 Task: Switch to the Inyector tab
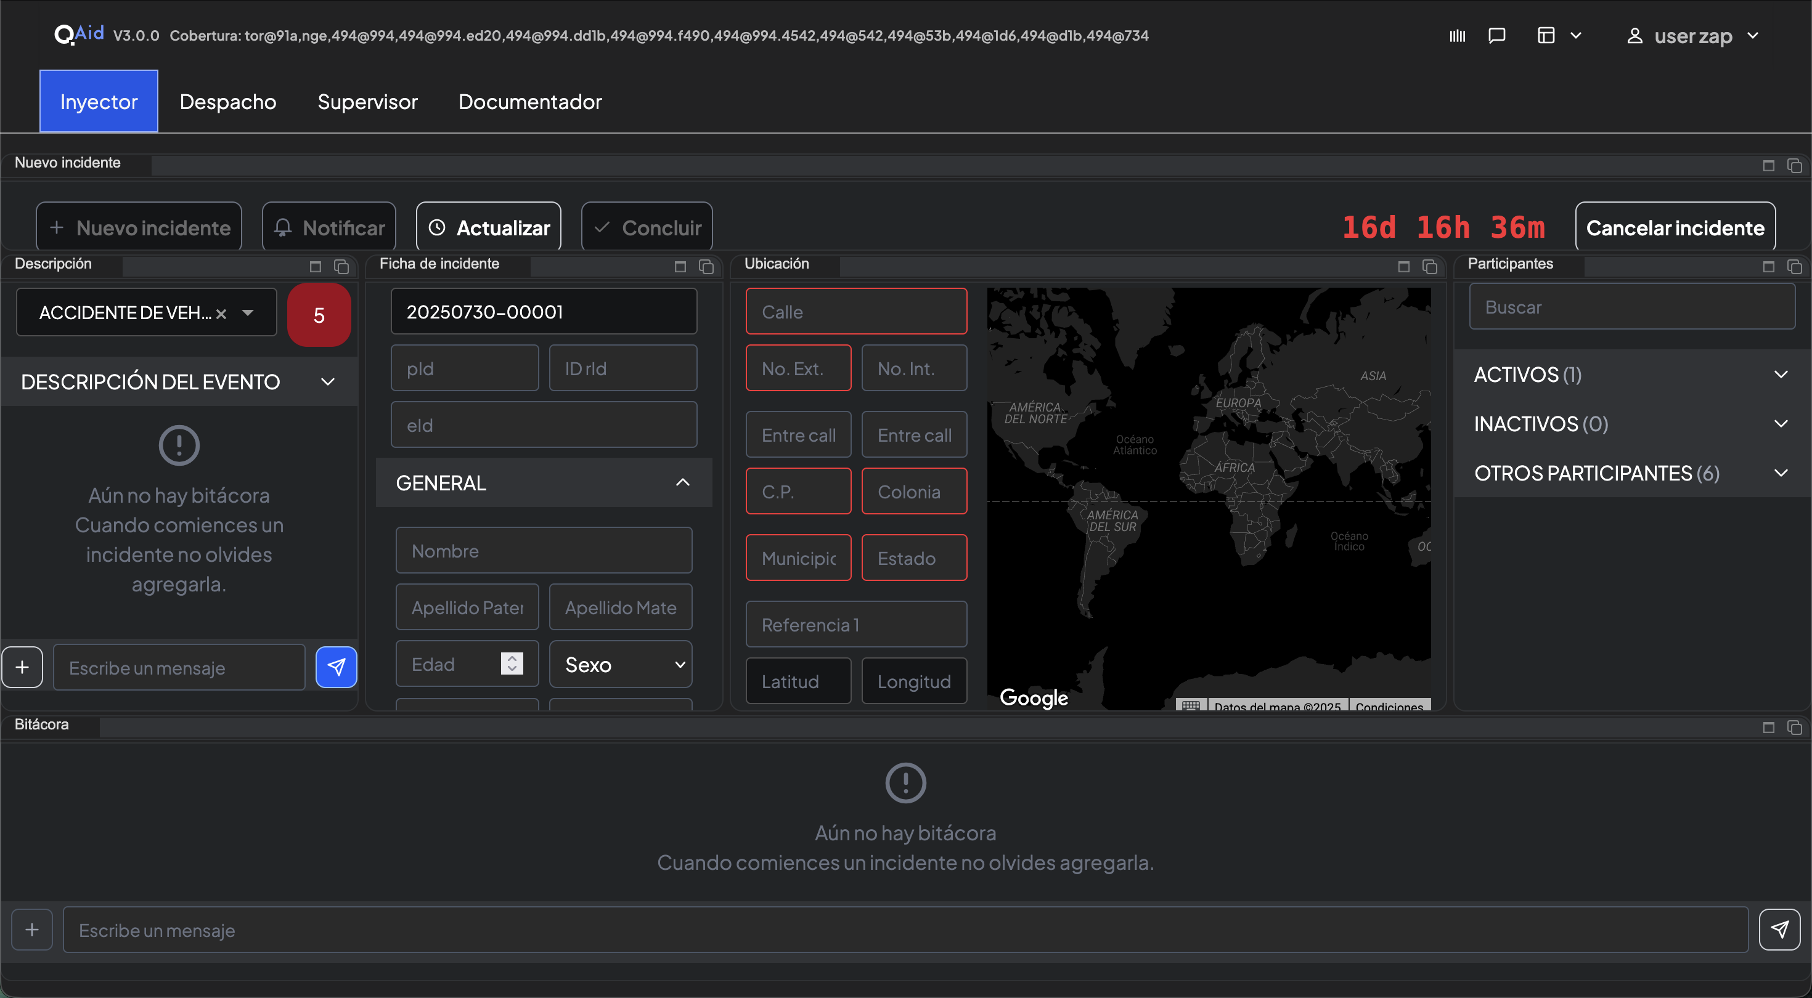click(99, 101)
